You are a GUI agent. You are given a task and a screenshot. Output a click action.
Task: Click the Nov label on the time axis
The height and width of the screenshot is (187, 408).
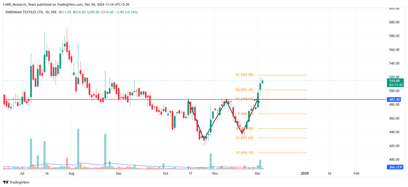point(215,173)
